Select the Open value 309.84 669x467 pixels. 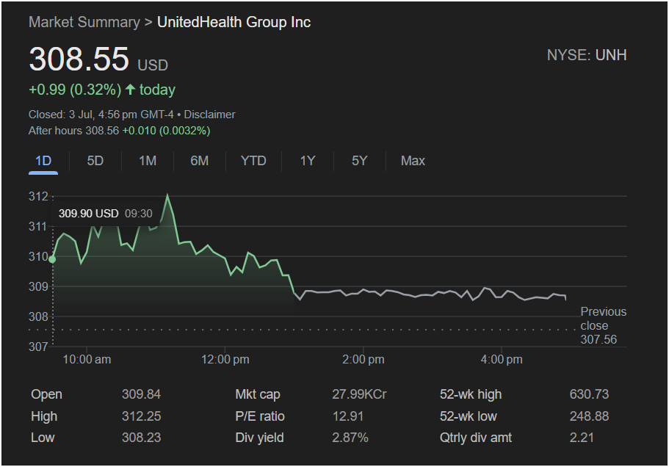pyautogui.click(x=141, y=394)
